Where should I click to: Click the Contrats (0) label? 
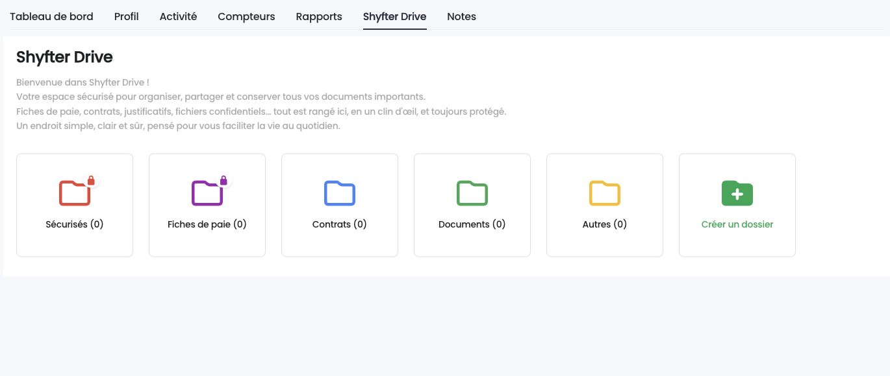(x=340, y=224)
